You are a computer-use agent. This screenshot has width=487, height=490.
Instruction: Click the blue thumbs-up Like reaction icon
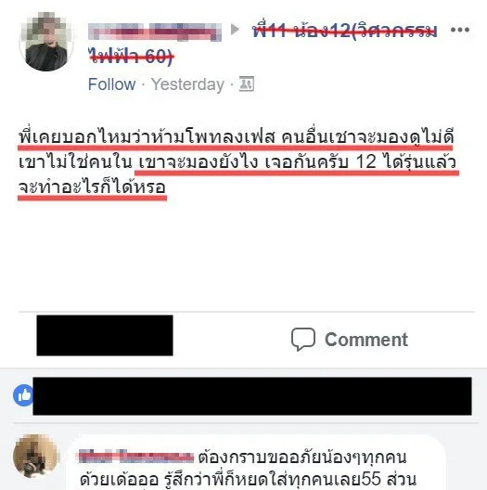23,395
